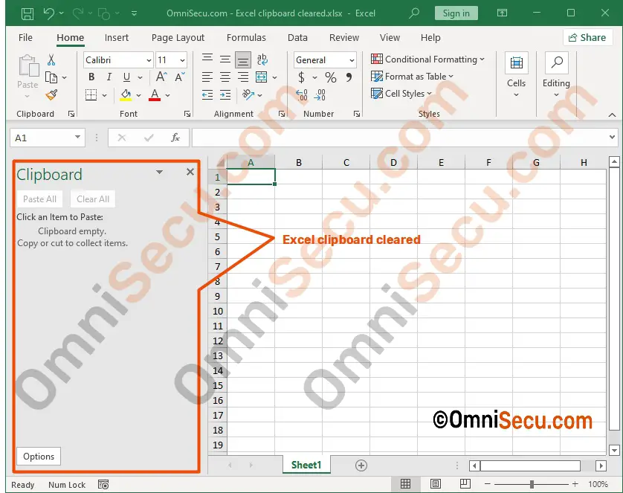
Task: Switch to the Insert tab
Action: pyautogui.click(x=117, y=38)
